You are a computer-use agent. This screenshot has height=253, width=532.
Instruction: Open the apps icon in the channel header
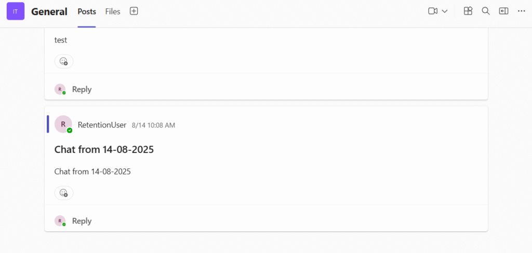click(x=468, y=11)
